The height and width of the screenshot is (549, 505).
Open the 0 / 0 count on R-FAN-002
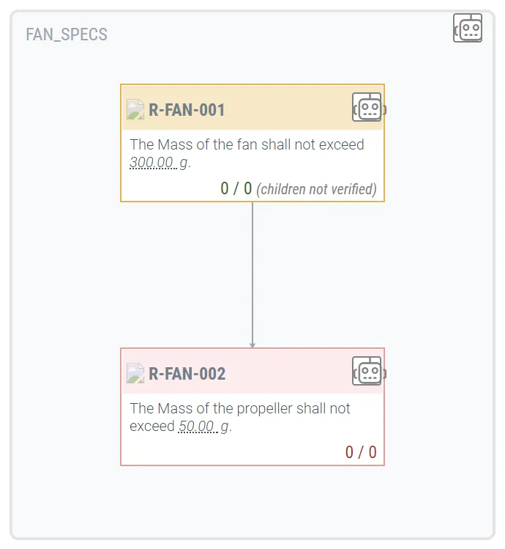point(361,452)
